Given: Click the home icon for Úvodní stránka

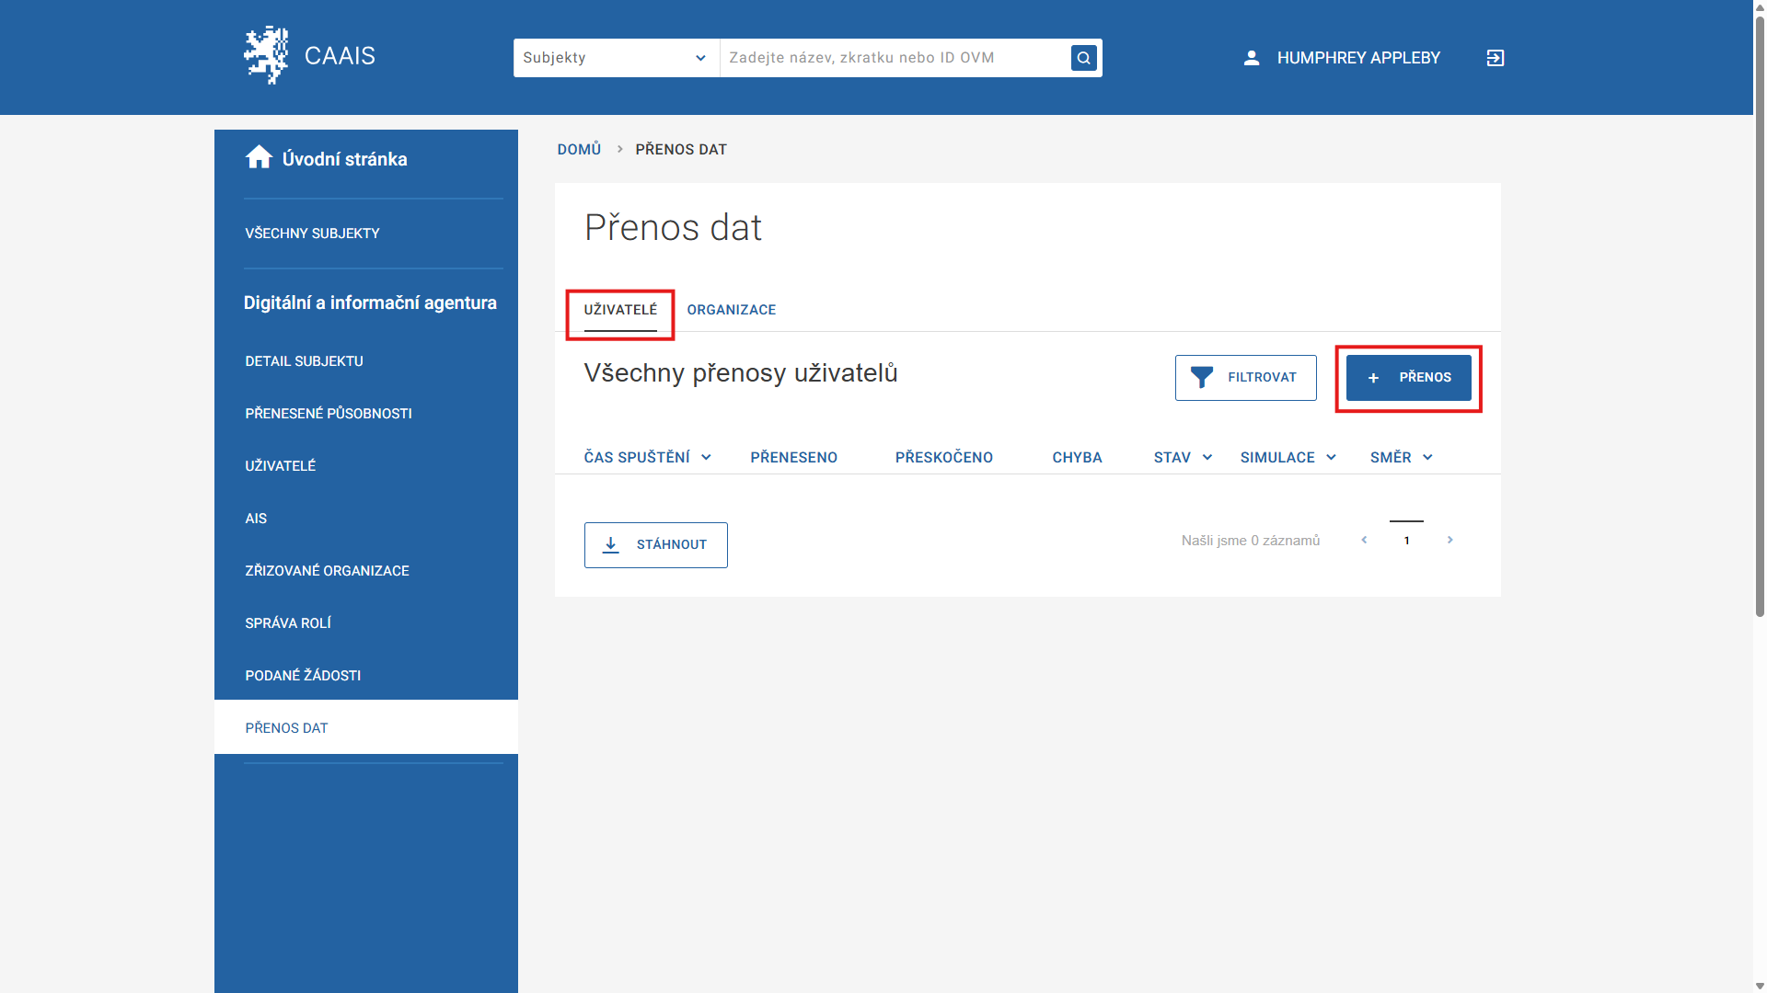Looking at the screenshot, I should pyautogui.click(x=259, y=158).
